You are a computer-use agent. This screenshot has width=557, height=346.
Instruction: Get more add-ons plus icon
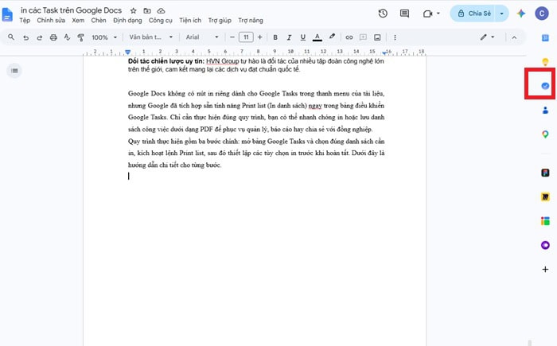coord(545,270)
